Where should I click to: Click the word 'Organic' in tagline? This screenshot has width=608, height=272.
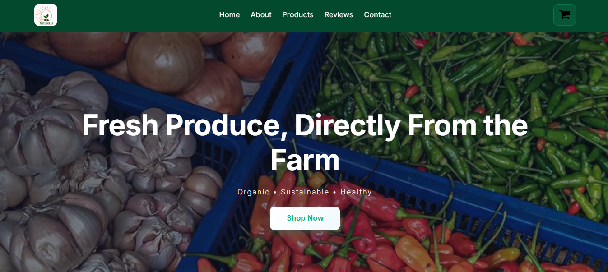pyautogui.click(x=253, y=192)
